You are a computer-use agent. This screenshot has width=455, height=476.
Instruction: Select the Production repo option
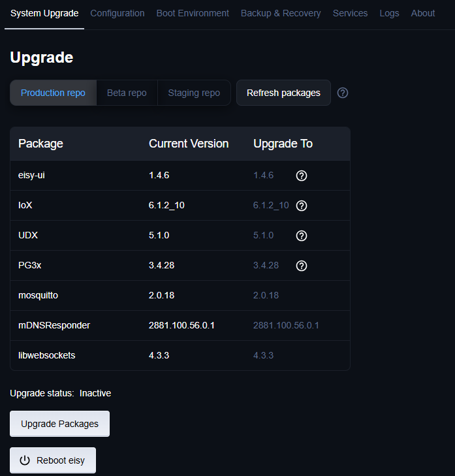(x=53, y=93)
